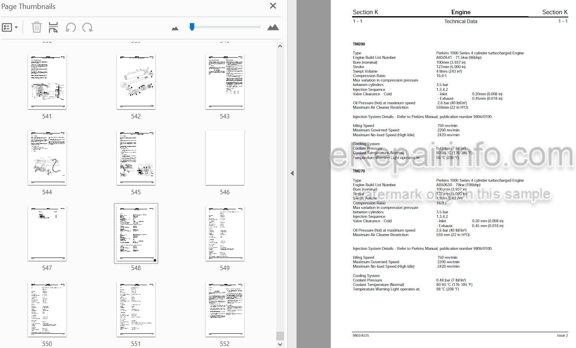The width and height of the screenshot is (576, 348).
Task: Click page number label '541'
Action: 47,116
